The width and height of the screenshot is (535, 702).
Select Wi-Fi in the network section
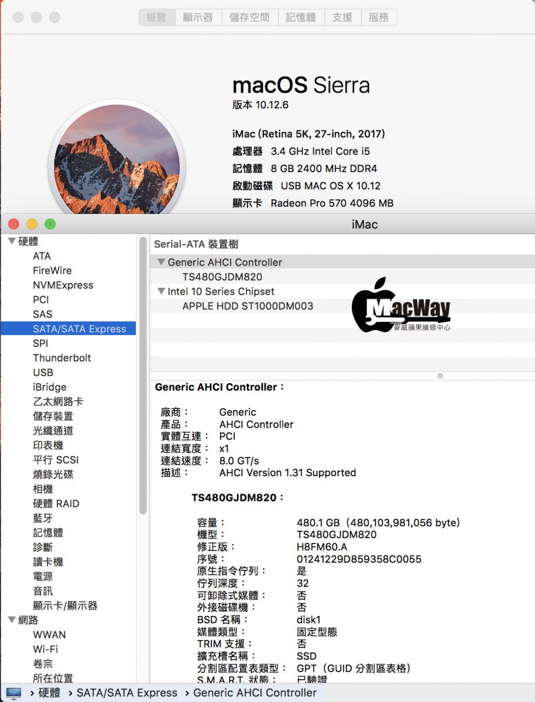[x=46, y=649]
